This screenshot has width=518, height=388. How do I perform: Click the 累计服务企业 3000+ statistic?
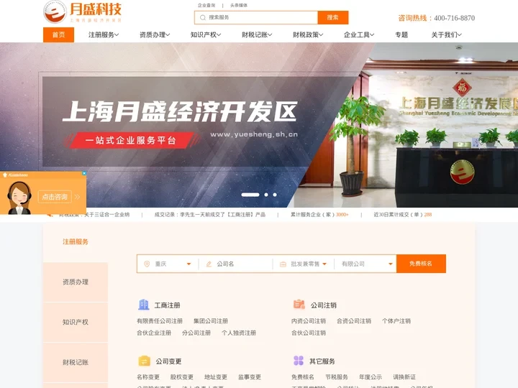(319, 214)
